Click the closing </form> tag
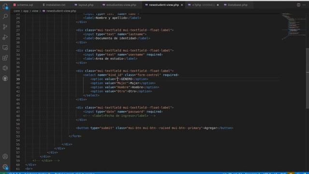 (x=75, y=136)
